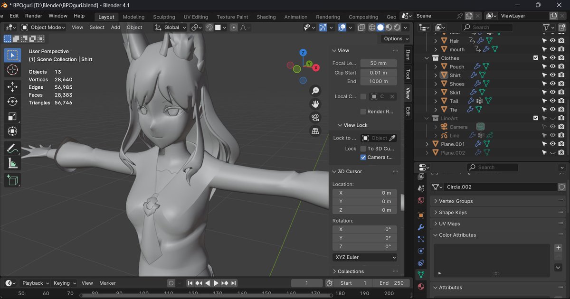Open Material properties with the sphere icon
The height and width of the screenshot is (299, 570).
pyautogui.click(x=420, y=287)
